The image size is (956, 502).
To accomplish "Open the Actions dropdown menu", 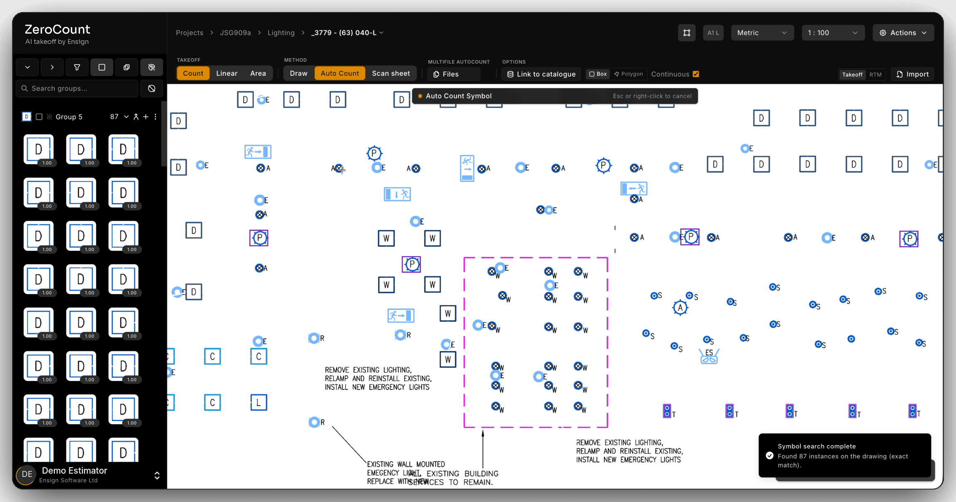I will (x=903, y=33).
